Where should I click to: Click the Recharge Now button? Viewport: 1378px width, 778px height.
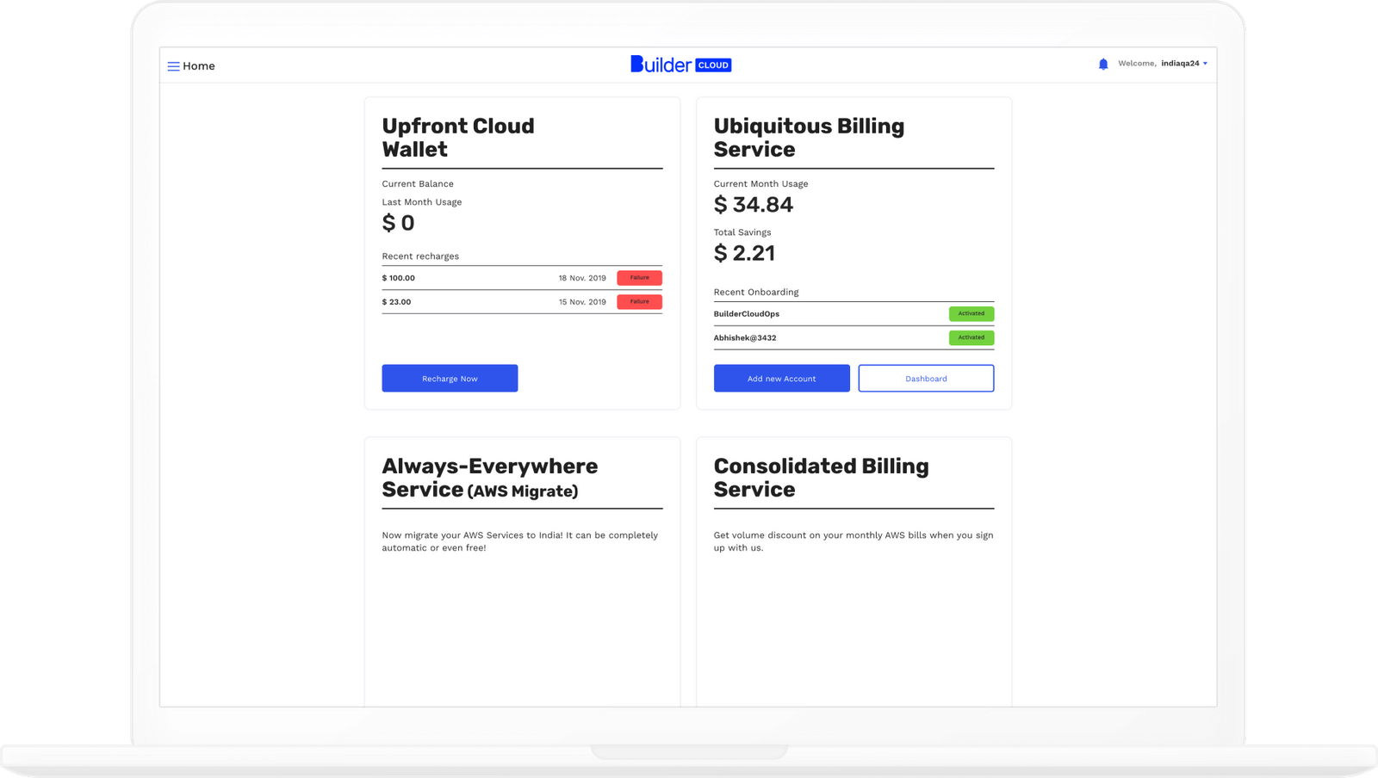[450, 379]
